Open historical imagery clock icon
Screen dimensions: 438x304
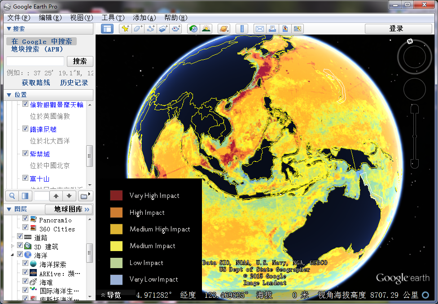[x=193, y=29]
